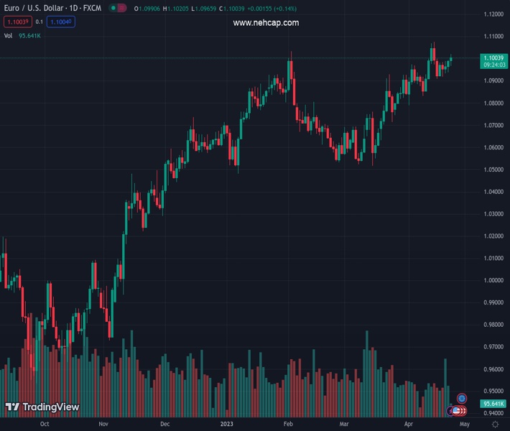Viewport: 510px width, 431px height.
Task: Click the spread value 0.1 between prices
Action: pos(40,22)
